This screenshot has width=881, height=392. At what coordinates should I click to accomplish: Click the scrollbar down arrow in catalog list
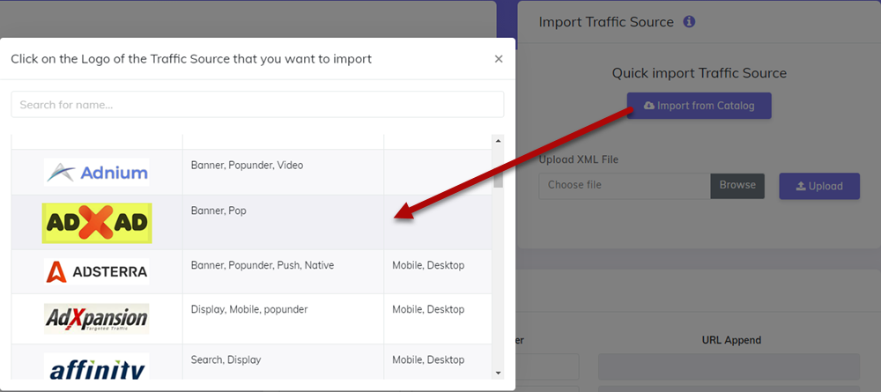pyautogui.click(x=498, y=373)
